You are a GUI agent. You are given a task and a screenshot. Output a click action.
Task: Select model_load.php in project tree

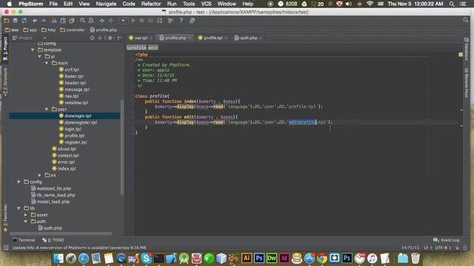[x=50, y=202]
